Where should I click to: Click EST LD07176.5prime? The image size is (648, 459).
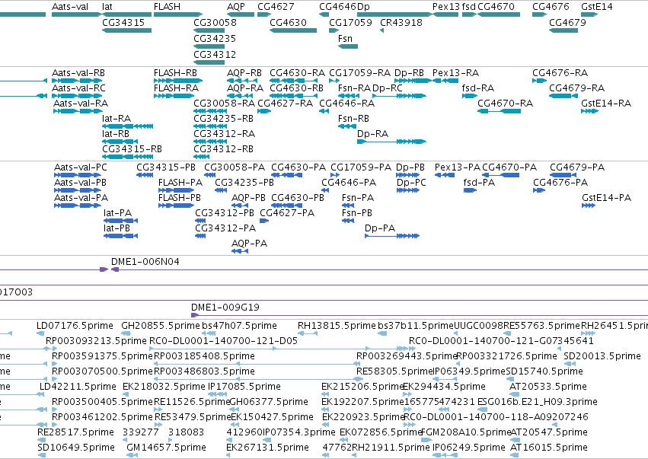pos(75,326)
